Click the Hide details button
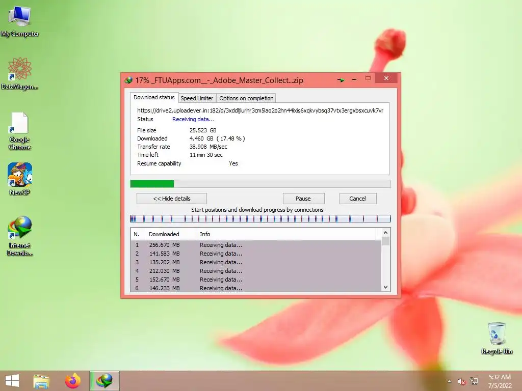This screenshot has width=522, height=391. tap(172, 199)
